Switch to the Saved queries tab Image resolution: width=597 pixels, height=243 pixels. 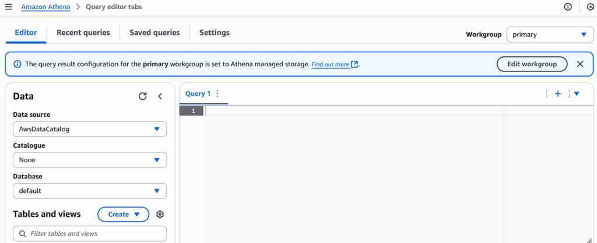click(154, 33)
